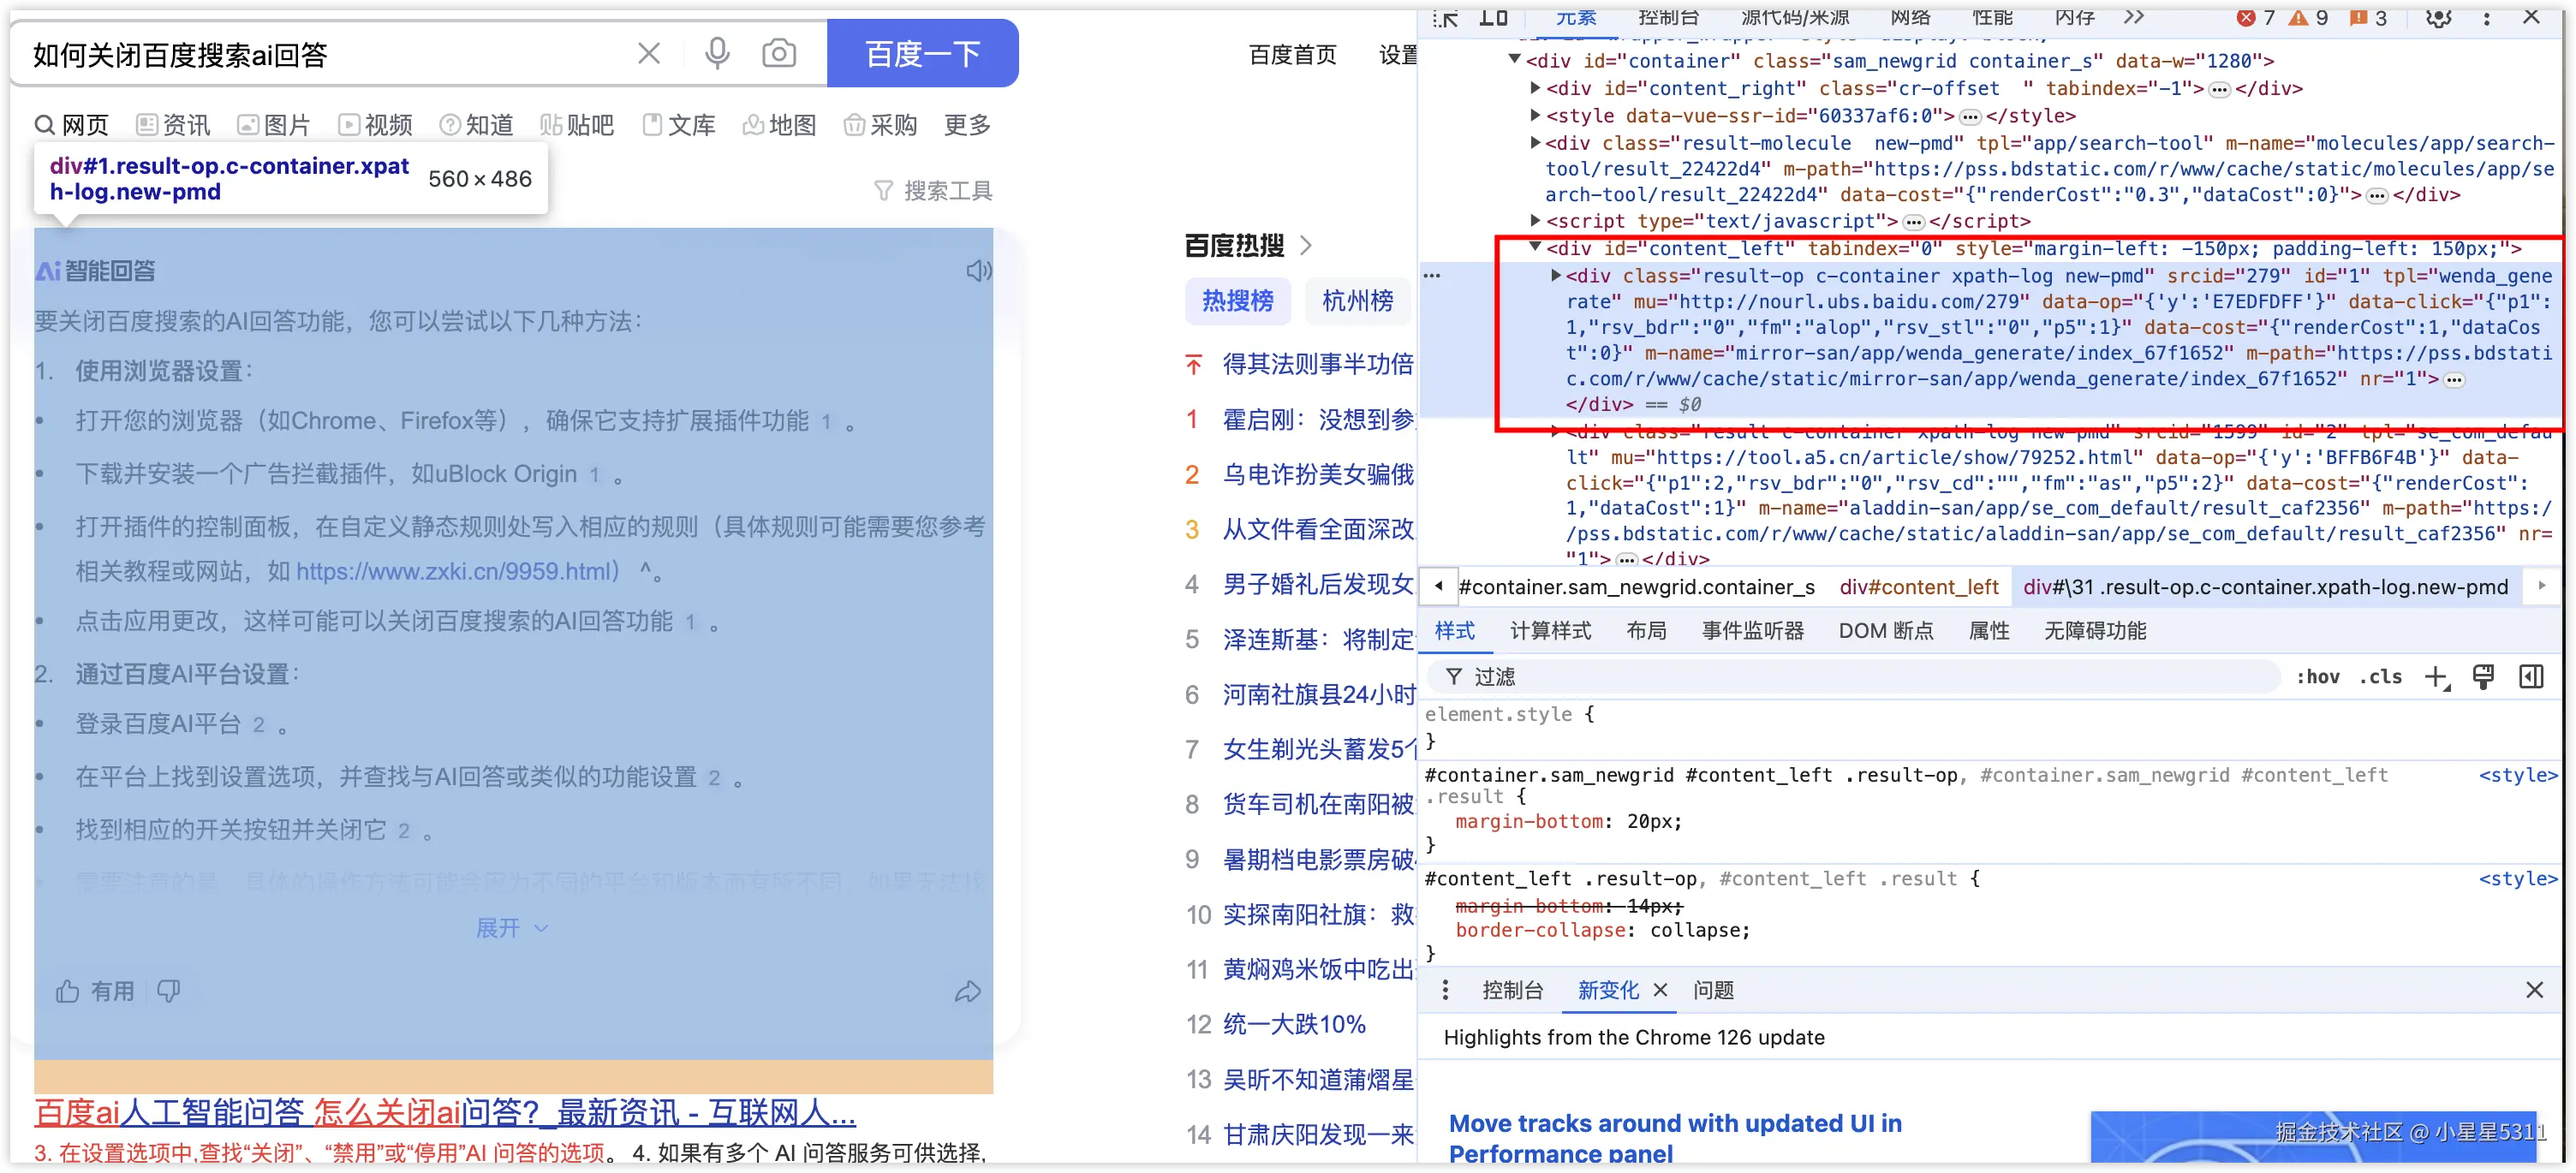Screen dimensions: 2576x1173
Task: Play AI answer audio speaker icon
Action: 978,271
